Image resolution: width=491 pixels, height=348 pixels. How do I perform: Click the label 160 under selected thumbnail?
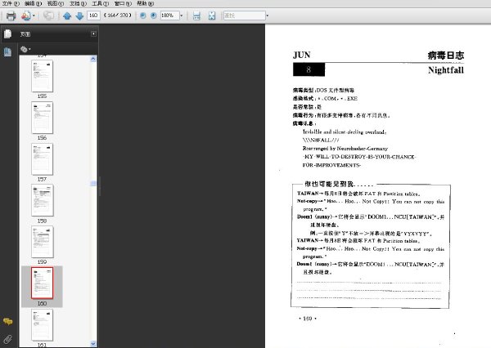42,303
